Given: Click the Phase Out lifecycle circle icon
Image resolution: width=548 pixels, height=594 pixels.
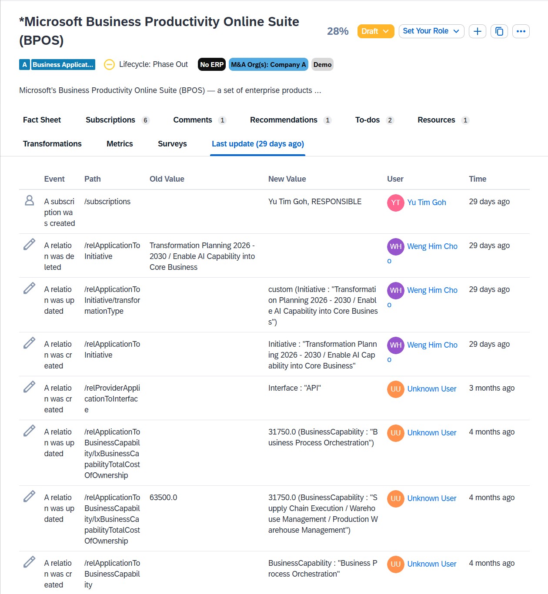Looking at the screenshot, I should click(109, 64).
